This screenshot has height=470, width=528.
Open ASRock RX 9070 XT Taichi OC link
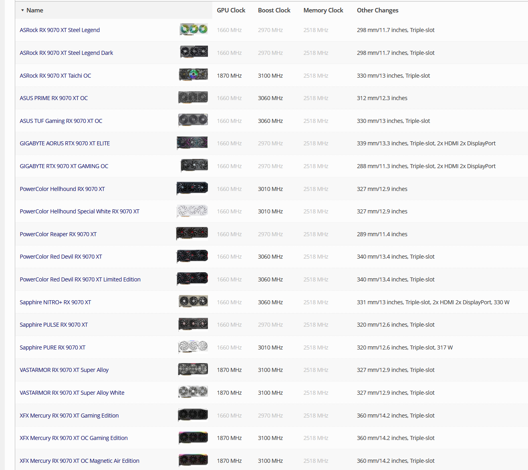pyautogui.click(x=55, y=76)
